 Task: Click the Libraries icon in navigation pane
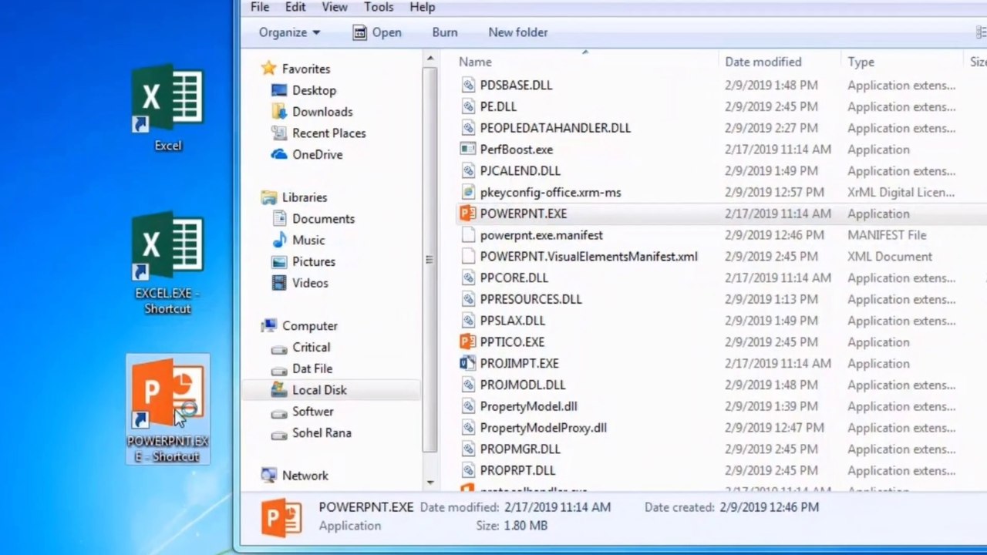268,197
